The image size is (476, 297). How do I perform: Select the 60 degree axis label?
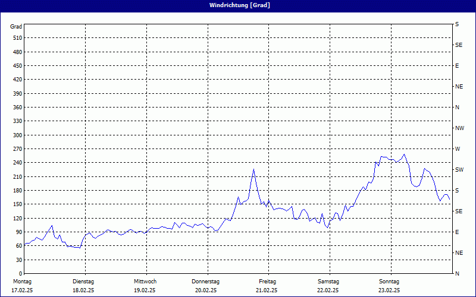[19, 246]
